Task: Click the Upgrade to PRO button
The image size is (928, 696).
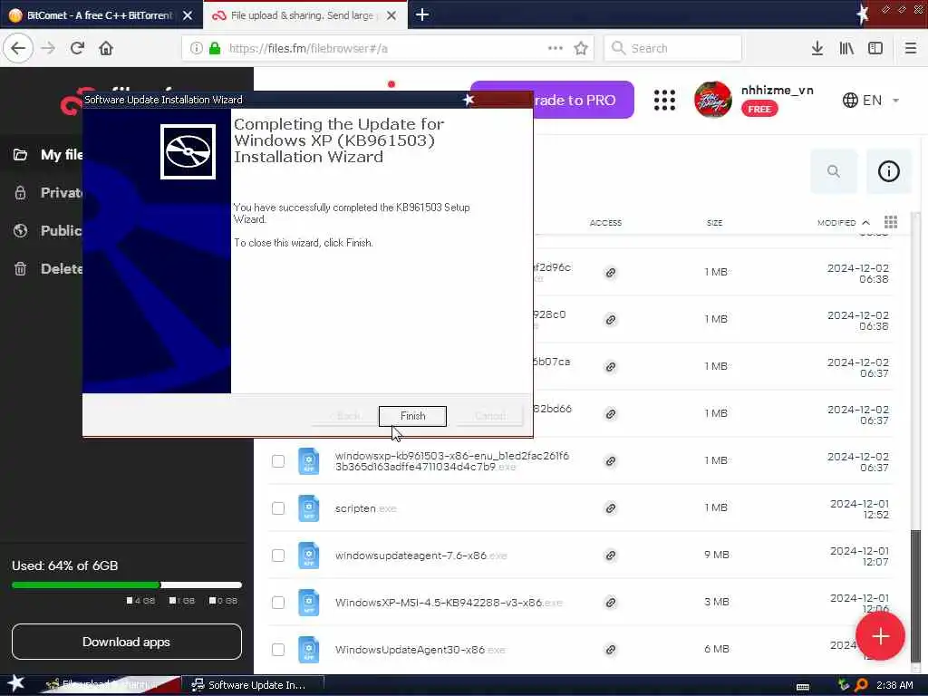Action: pyautogui.click(x=552, y=100)
